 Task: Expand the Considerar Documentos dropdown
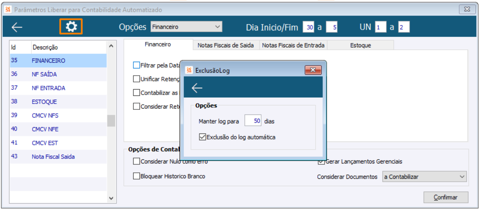[x=424, y=177]
